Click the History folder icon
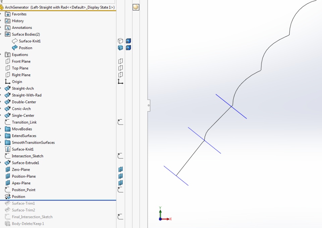The image size is (322, 228). [x=8, y=21]
